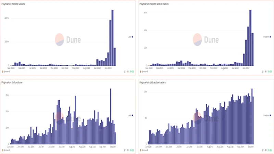
Task: Toggle usd legend series in monthly volume chart
Action: coord(130,37)
